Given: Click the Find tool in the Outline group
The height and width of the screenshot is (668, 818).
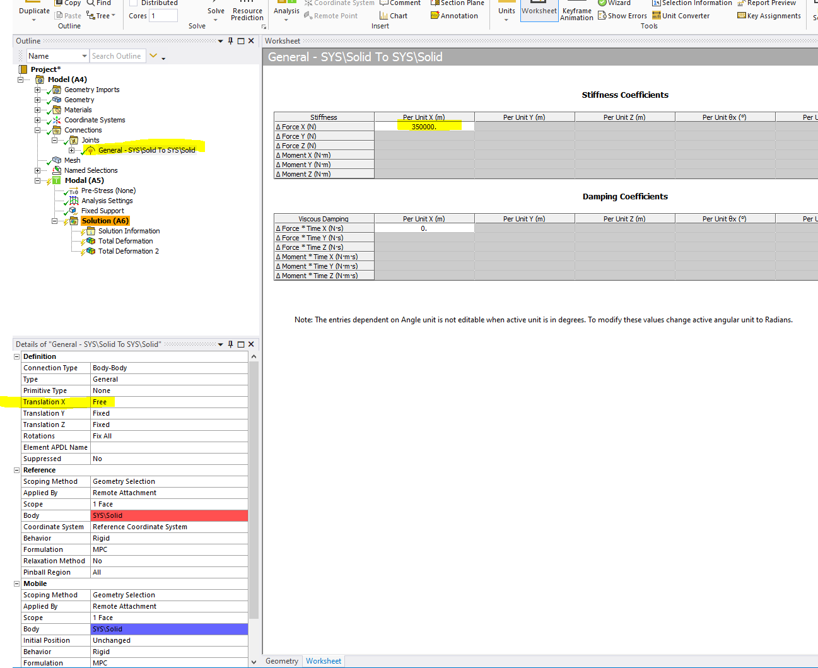Looking at the screenshot, I should 99,3.
